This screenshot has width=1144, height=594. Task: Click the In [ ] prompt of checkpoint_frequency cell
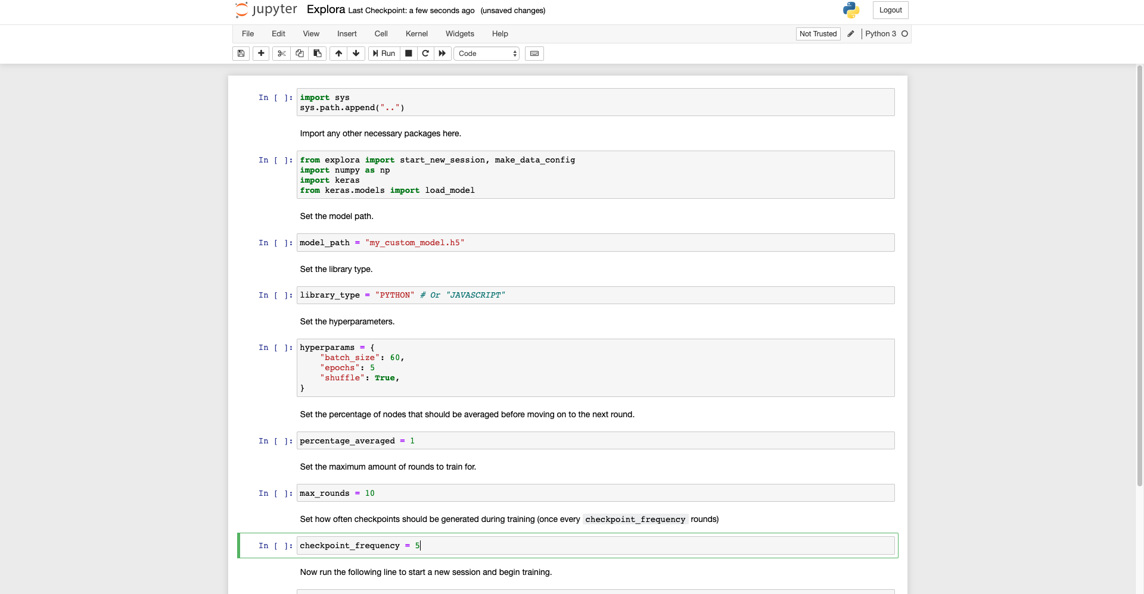[x=275, y=546]
